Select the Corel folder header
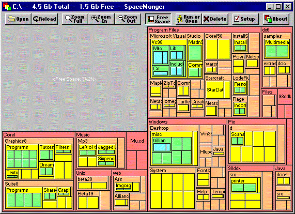 click(9, 135)
